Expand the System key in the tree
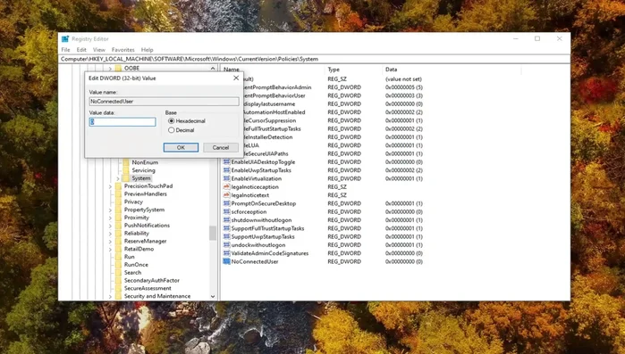625x354 pixels. click(x=118, y=178)
